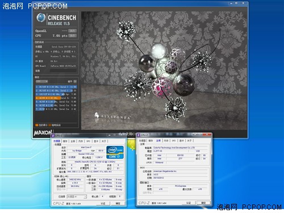Select the highlighted orange 7.05 ranking entry
The width and height of the screenshot is (284, 213).
pos(56,98)
